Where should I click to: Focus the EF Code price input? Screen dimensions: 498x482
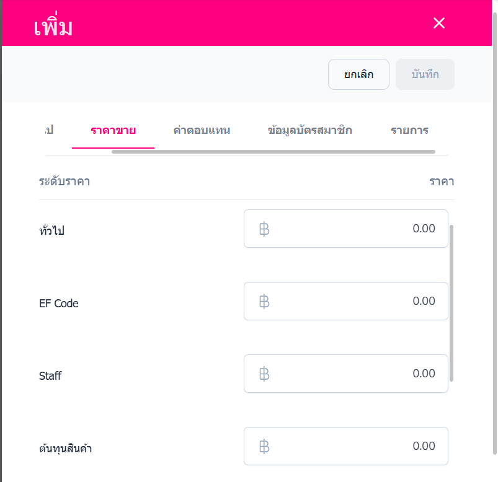pos(353,301)
